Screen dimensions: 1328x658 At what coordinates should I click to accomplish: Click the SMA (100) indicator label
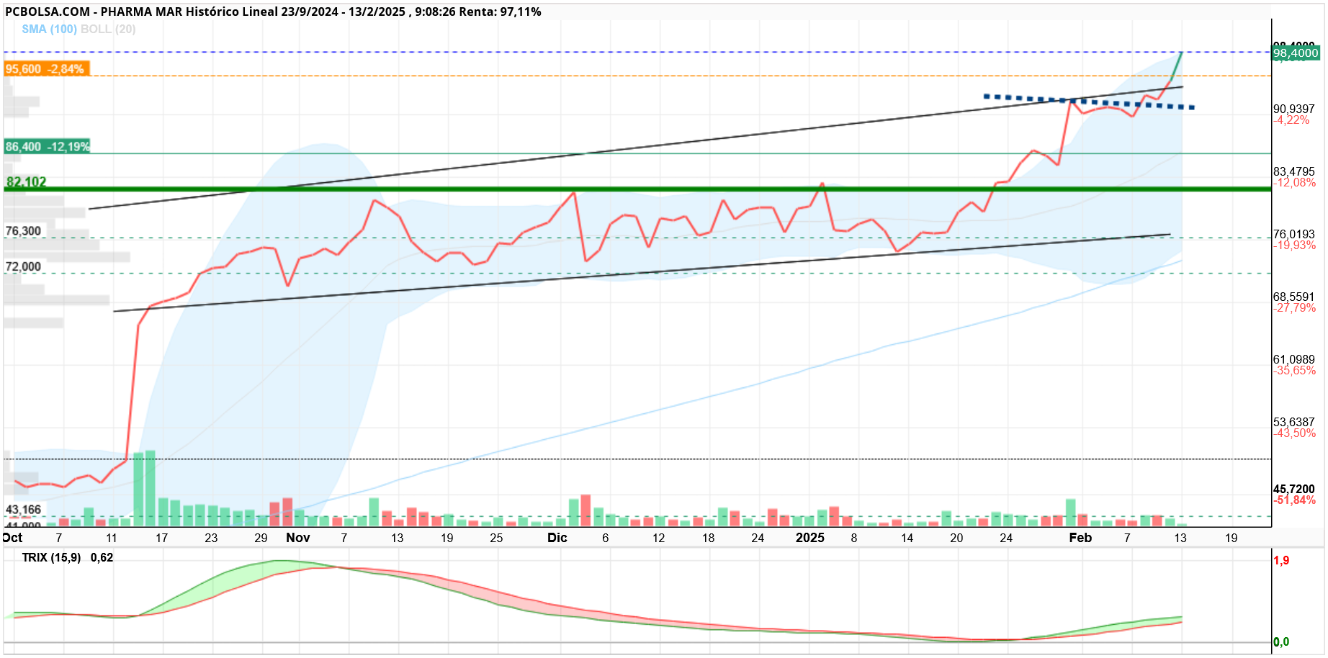(x=49, y=29)
